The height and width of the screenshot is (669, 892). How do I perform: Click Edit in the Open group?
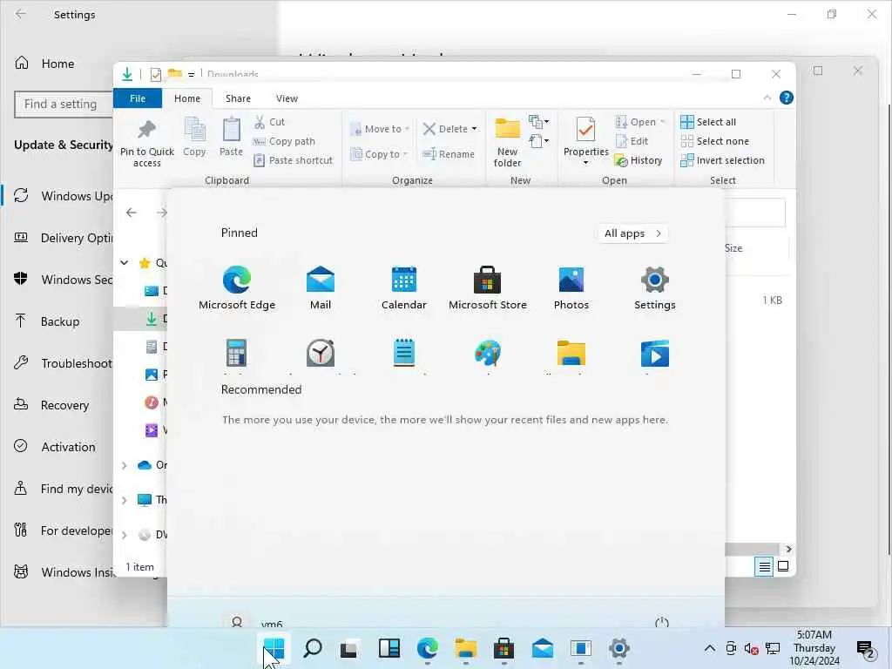click(x=632, y=141)
